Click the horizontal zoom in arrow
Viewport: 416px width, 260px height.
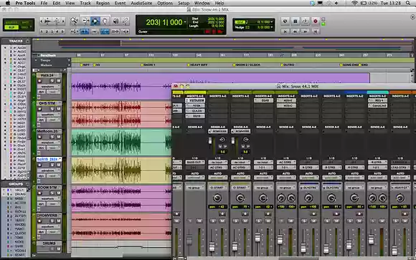tap(63, 21)
